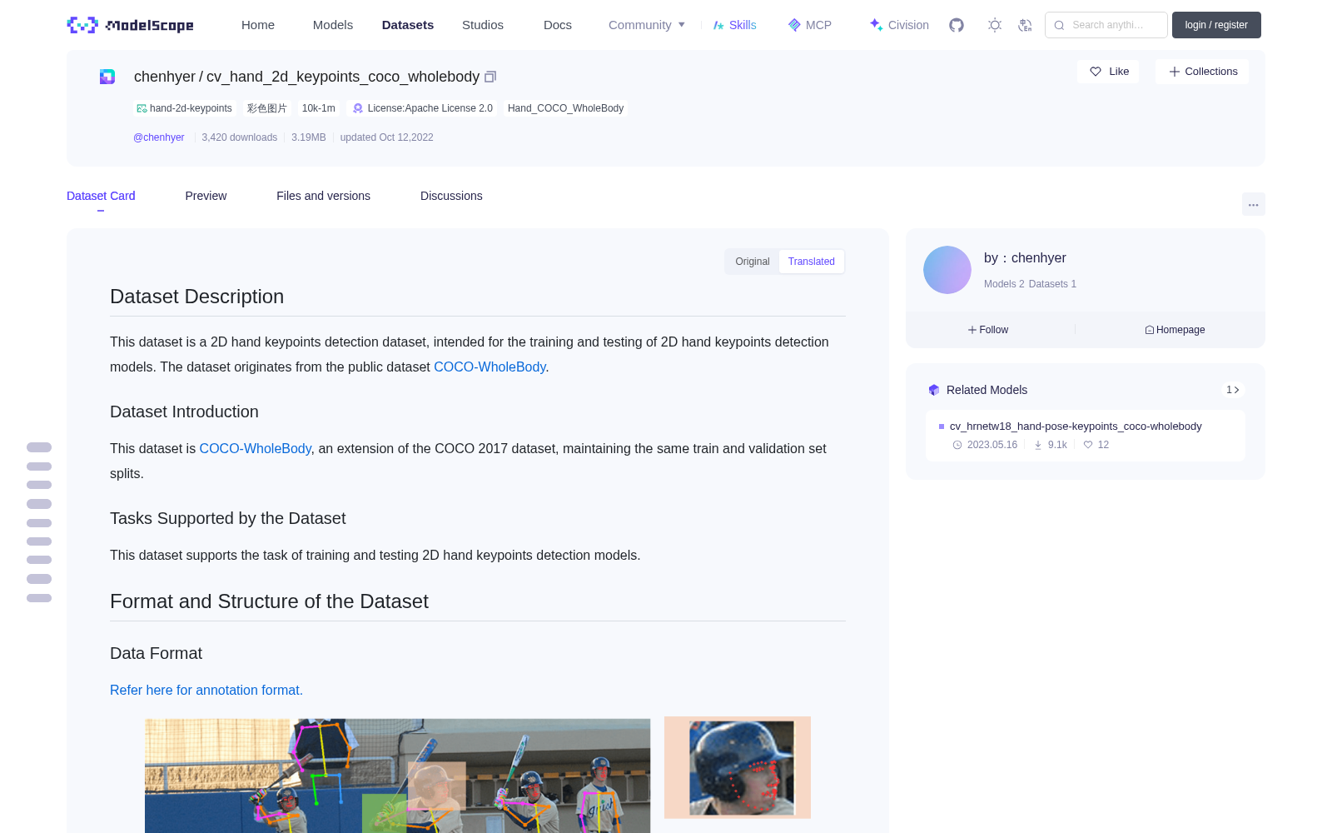Go to Home in the navigation

258,25
